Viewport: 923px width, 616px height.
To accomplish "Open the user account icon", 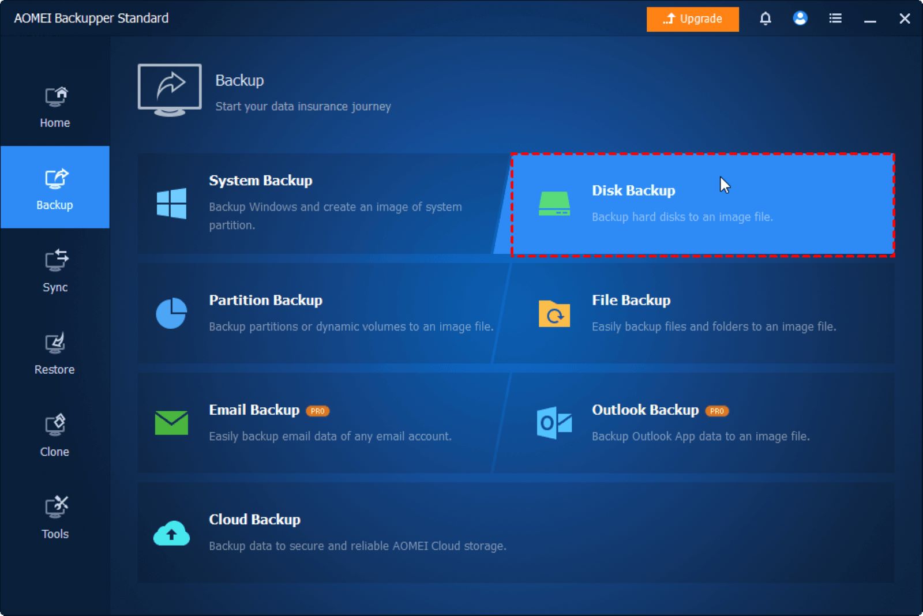I will click(x=800, y=18).
